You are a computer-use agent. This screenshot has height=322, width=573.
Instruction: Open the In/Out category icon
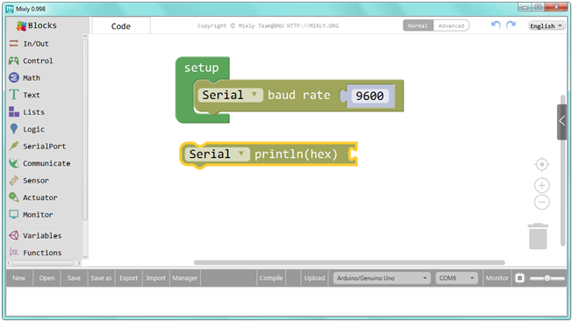click(x=13, y=44)
